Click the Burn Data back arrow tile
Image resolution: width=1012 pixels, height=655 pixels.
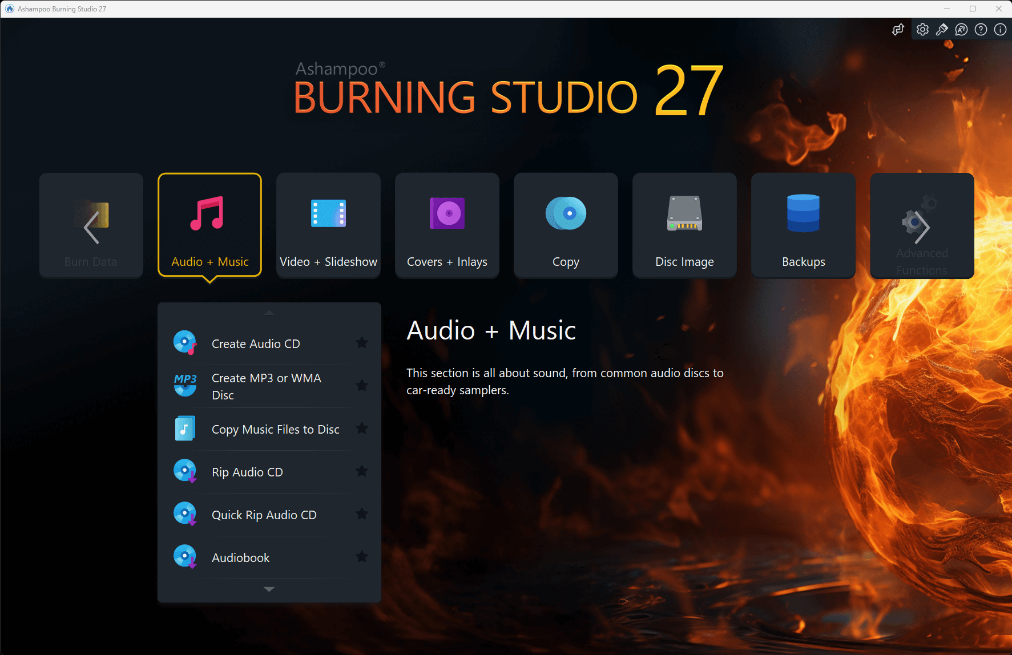coord(91,225)
